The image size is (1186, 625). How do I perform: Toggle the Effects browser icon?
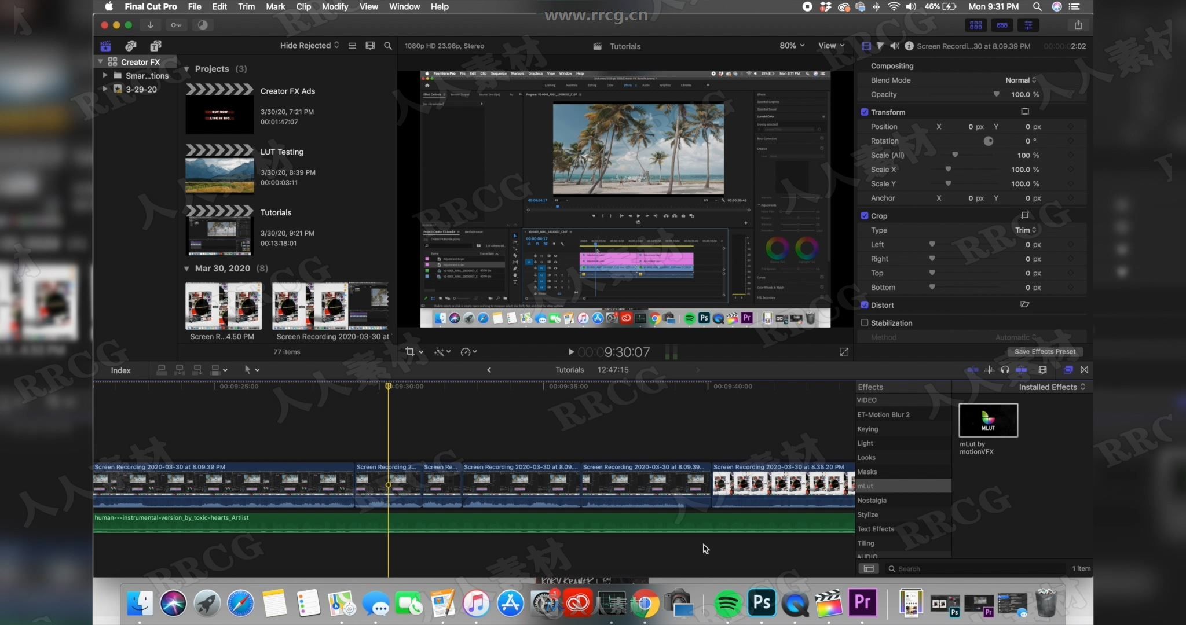tap(1068, 370)
